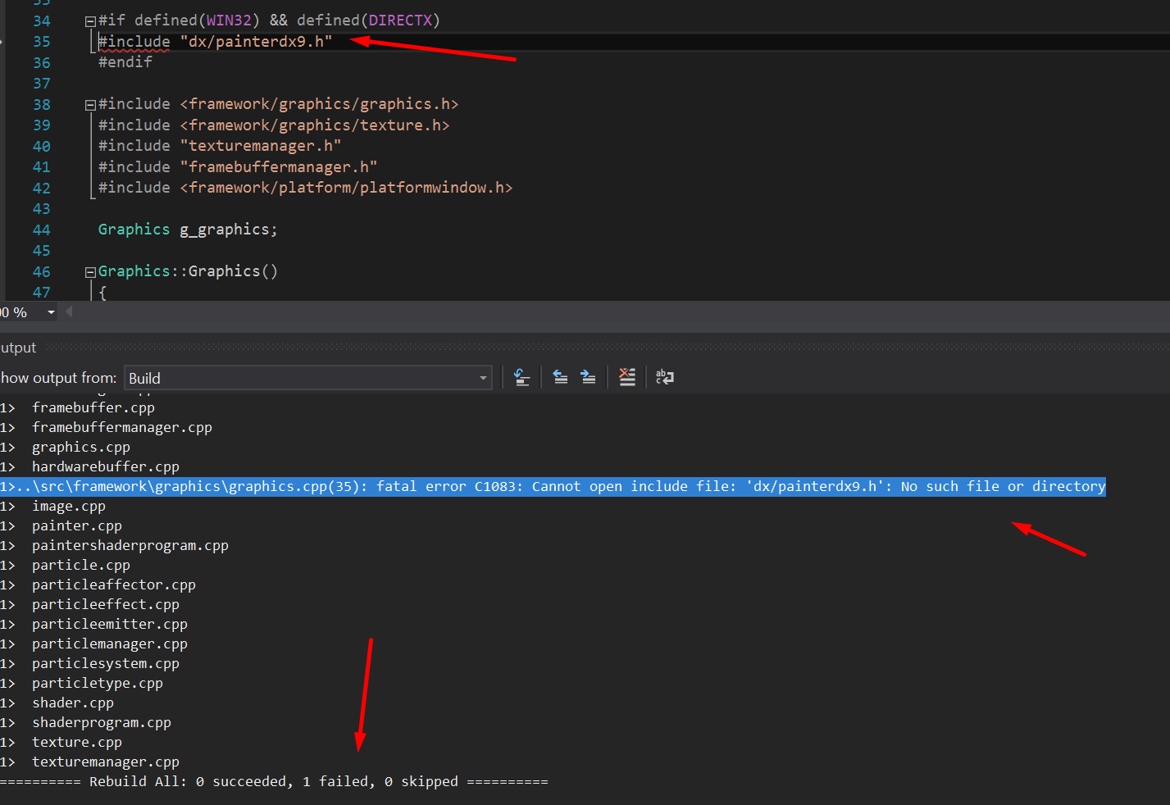Go to next message in Output
Viewport: 1170px width, 805px height.
(x=588, y=377)
